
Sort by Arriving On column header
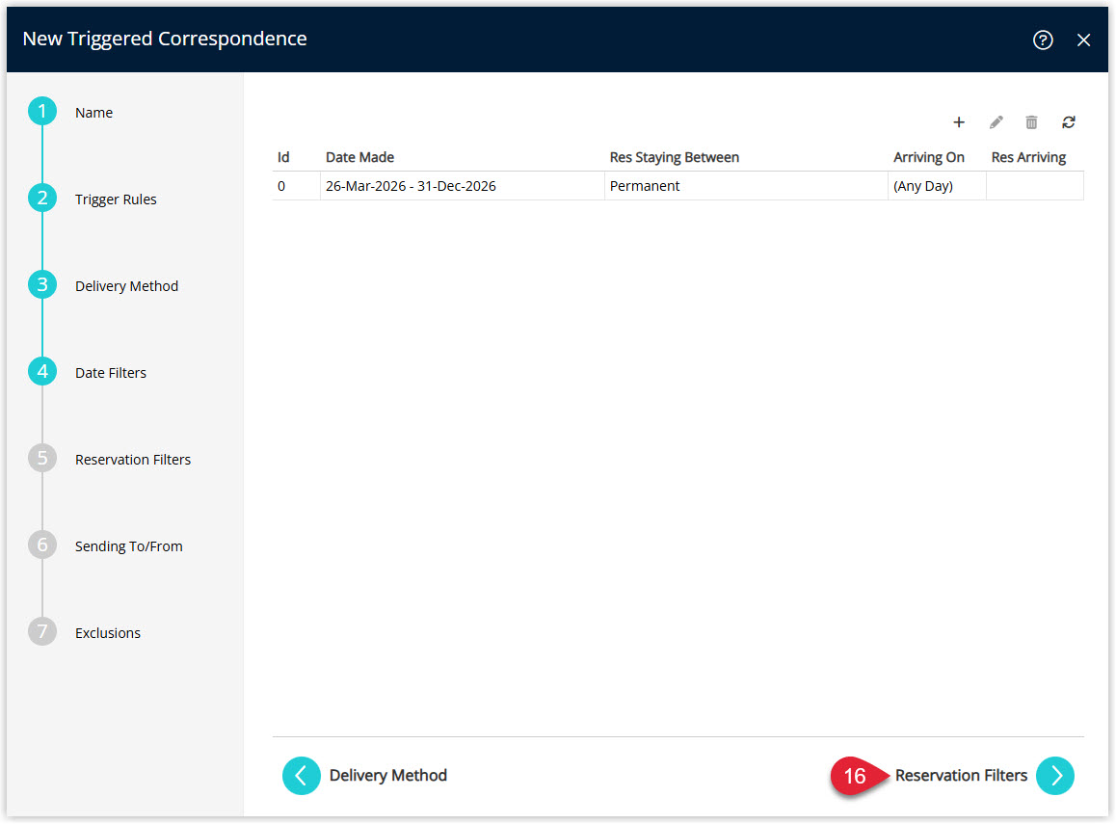(x=928, y=157)
